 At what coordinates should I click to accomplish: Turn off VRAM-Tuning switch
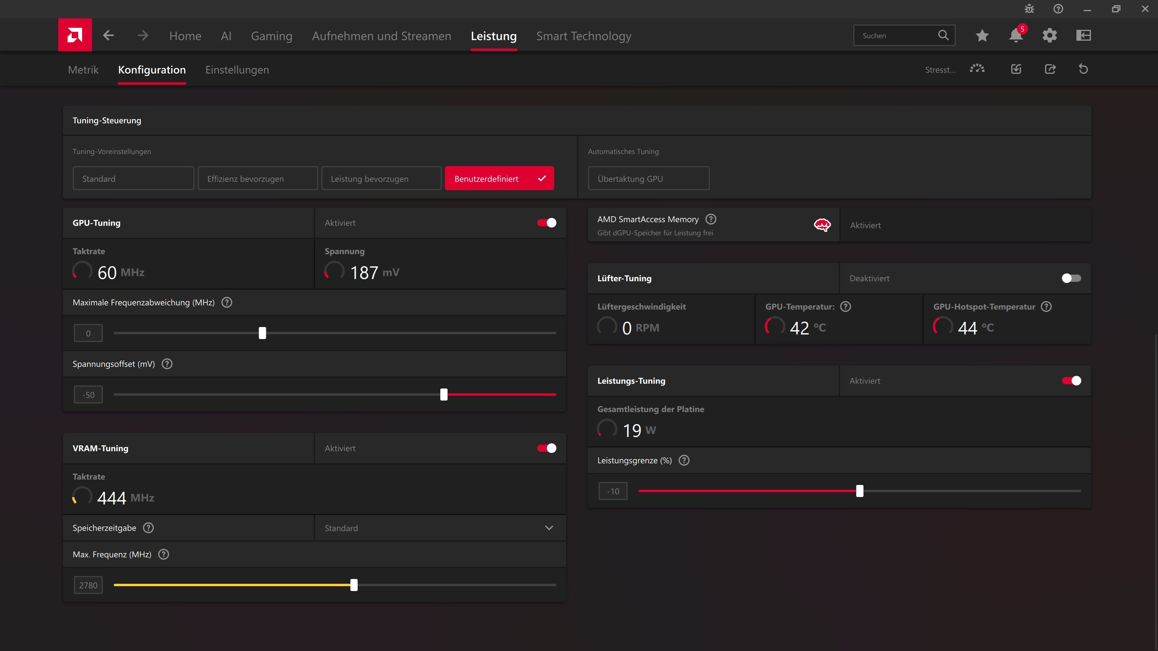[x=547, y=448]
